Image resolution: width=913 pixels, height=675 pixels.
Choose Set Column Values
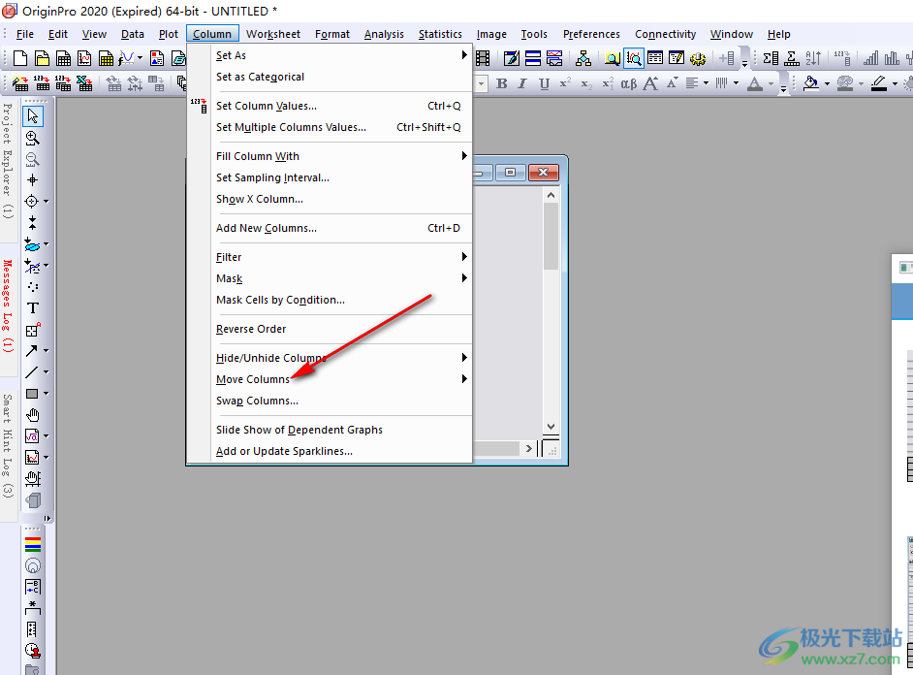point(341,106)
